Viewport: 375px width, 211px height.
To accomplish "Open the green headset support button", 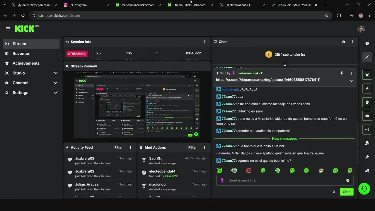I will coord(364,188).
